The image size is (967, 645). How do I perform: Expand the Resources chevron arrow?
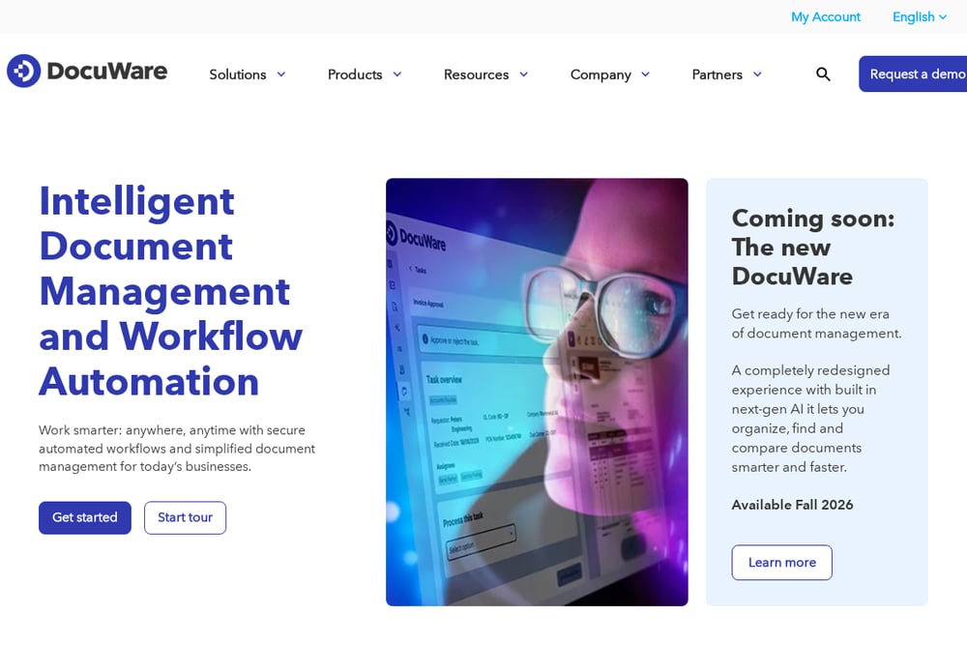523,74
